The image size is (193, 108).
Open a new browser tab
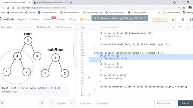(71, 2)
